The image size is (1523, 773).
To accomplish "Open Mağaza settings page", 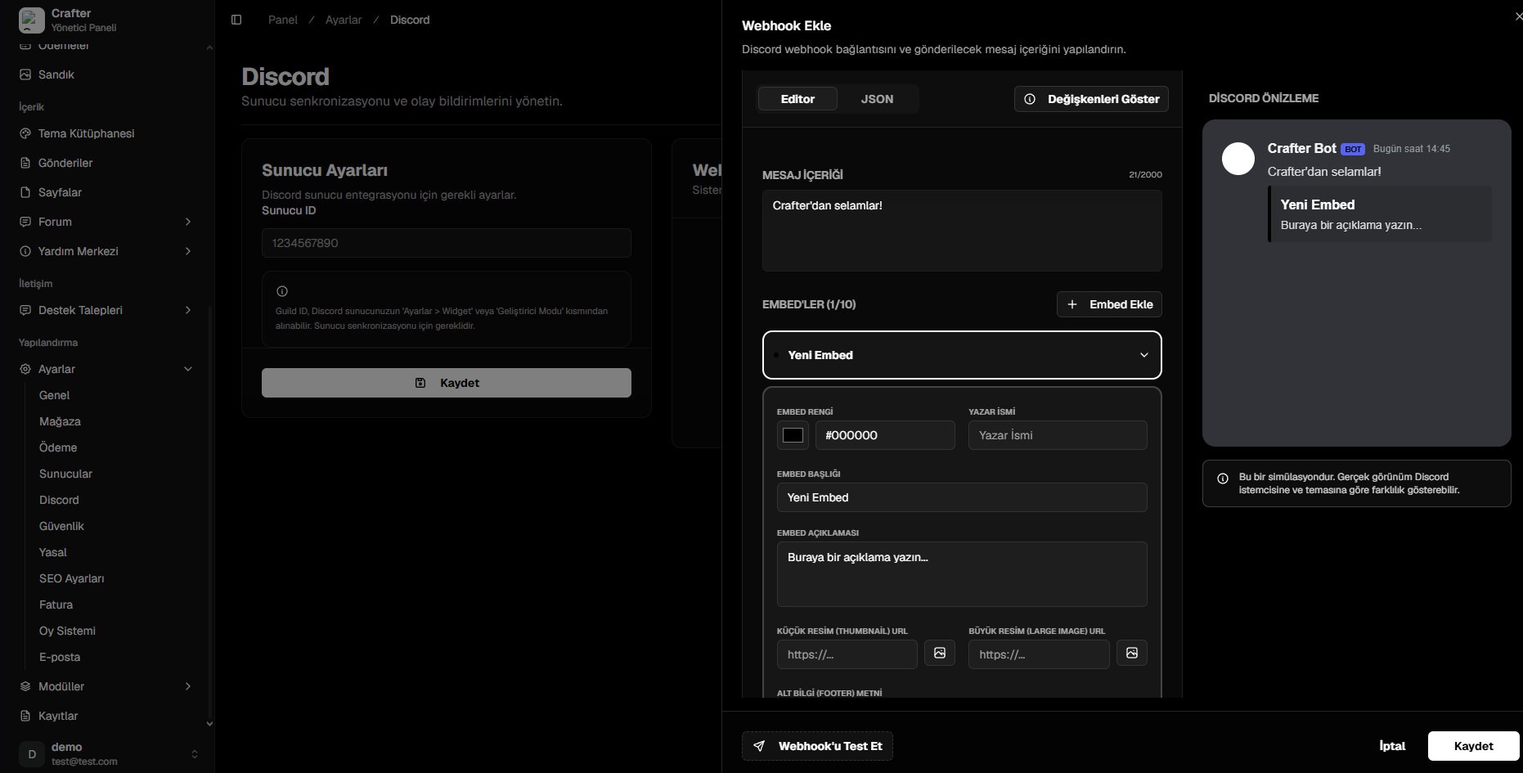I will (60, 421).
